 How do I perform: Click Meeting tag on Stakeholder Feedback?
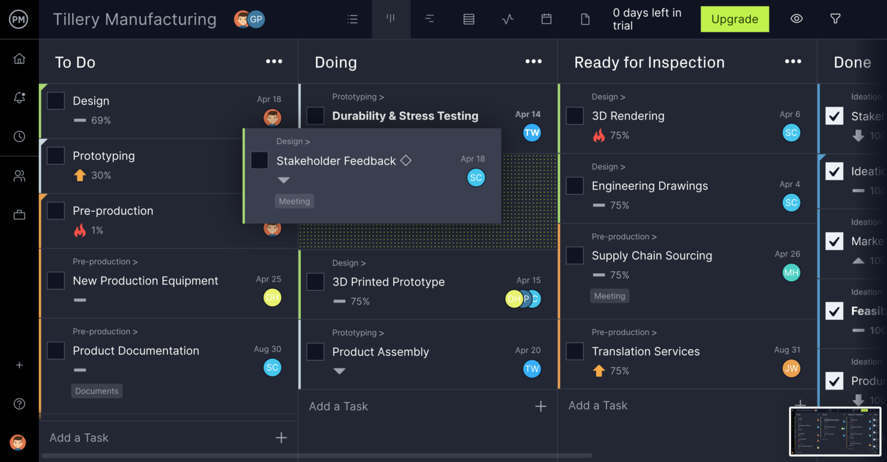click(x=294, y=201)
